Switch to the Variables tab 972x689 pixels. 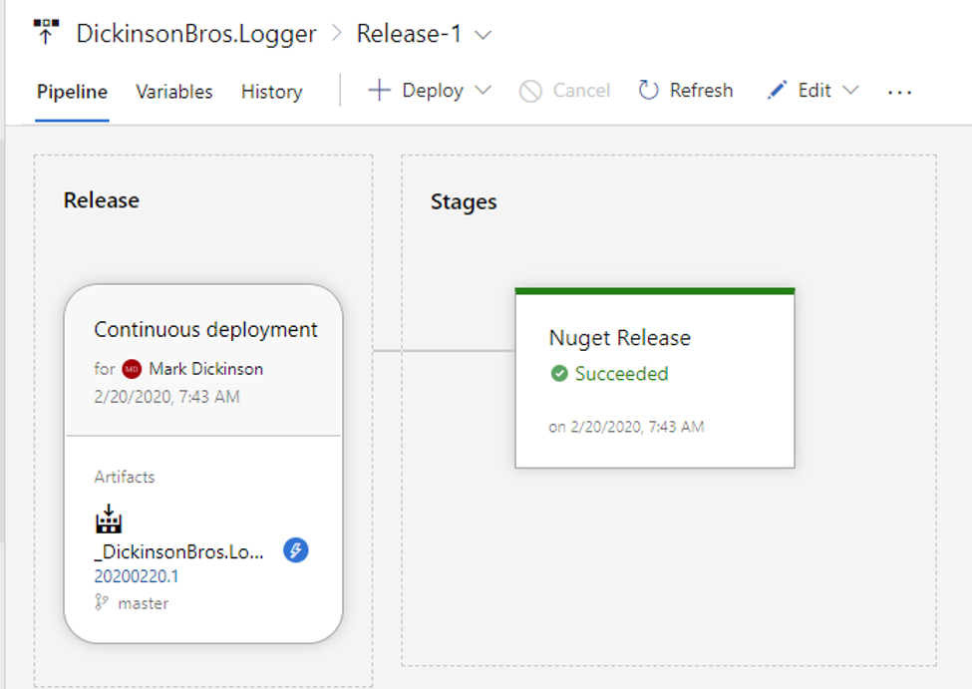tap(174, 92)
